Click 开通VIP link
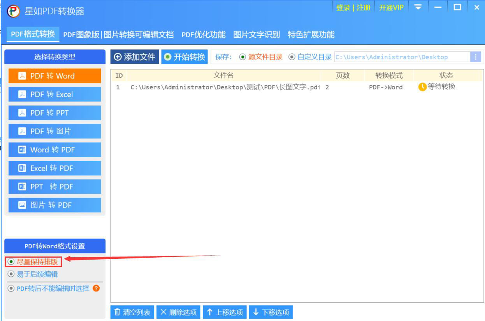 (391, 8)
